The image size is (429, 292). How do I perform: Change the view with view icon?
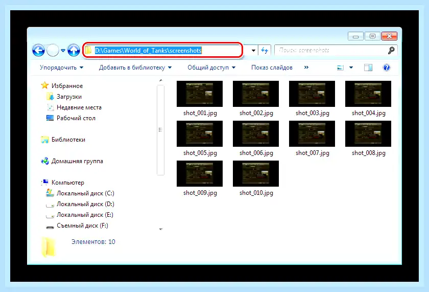point(340,68)
